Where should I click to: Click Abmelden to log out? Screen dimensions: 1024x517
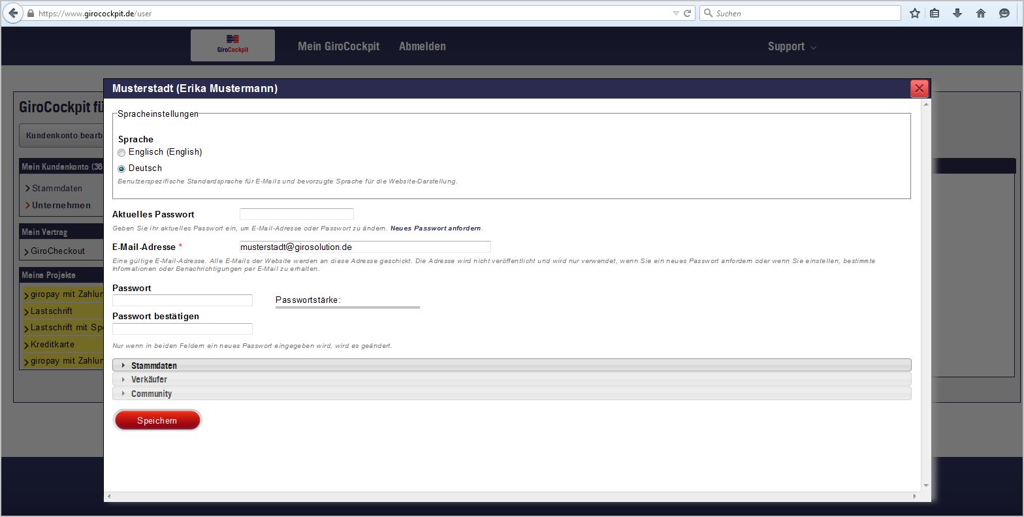tap(422, 46)
